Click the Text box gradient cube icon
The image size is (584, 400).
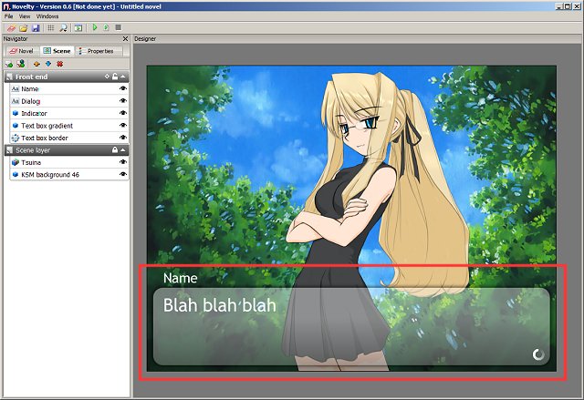16,126
